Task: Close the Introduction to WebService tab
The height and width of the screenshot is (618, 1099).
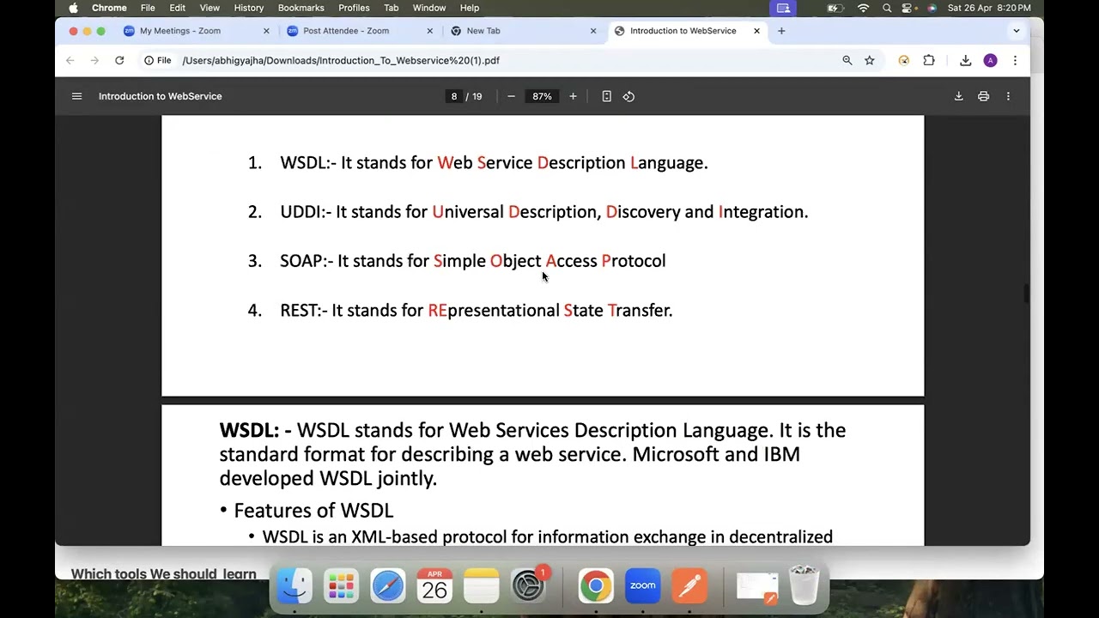Action: tap(756, 31)
